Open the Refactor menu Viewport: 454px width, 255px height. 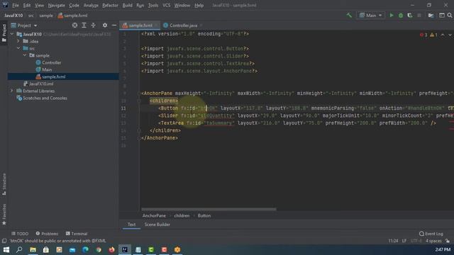click(x=110, y=5)
